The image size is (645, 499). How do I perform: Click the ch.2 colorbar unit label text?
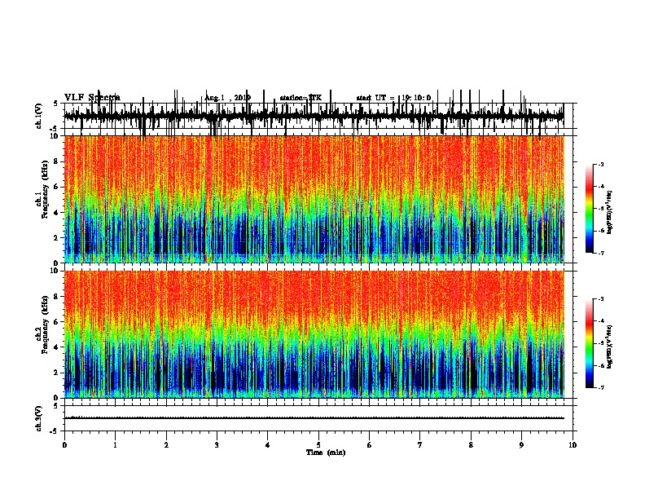coord(610,347)
